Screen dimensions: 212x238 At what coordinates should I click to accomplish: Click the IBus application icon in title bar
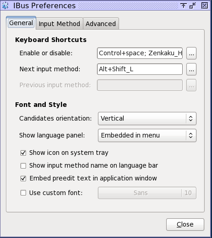coord(5,5)
